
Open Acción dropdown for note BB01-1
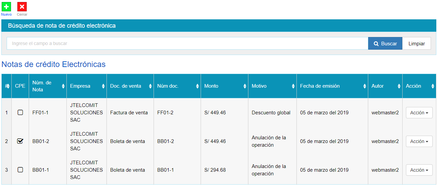(419, 170)
